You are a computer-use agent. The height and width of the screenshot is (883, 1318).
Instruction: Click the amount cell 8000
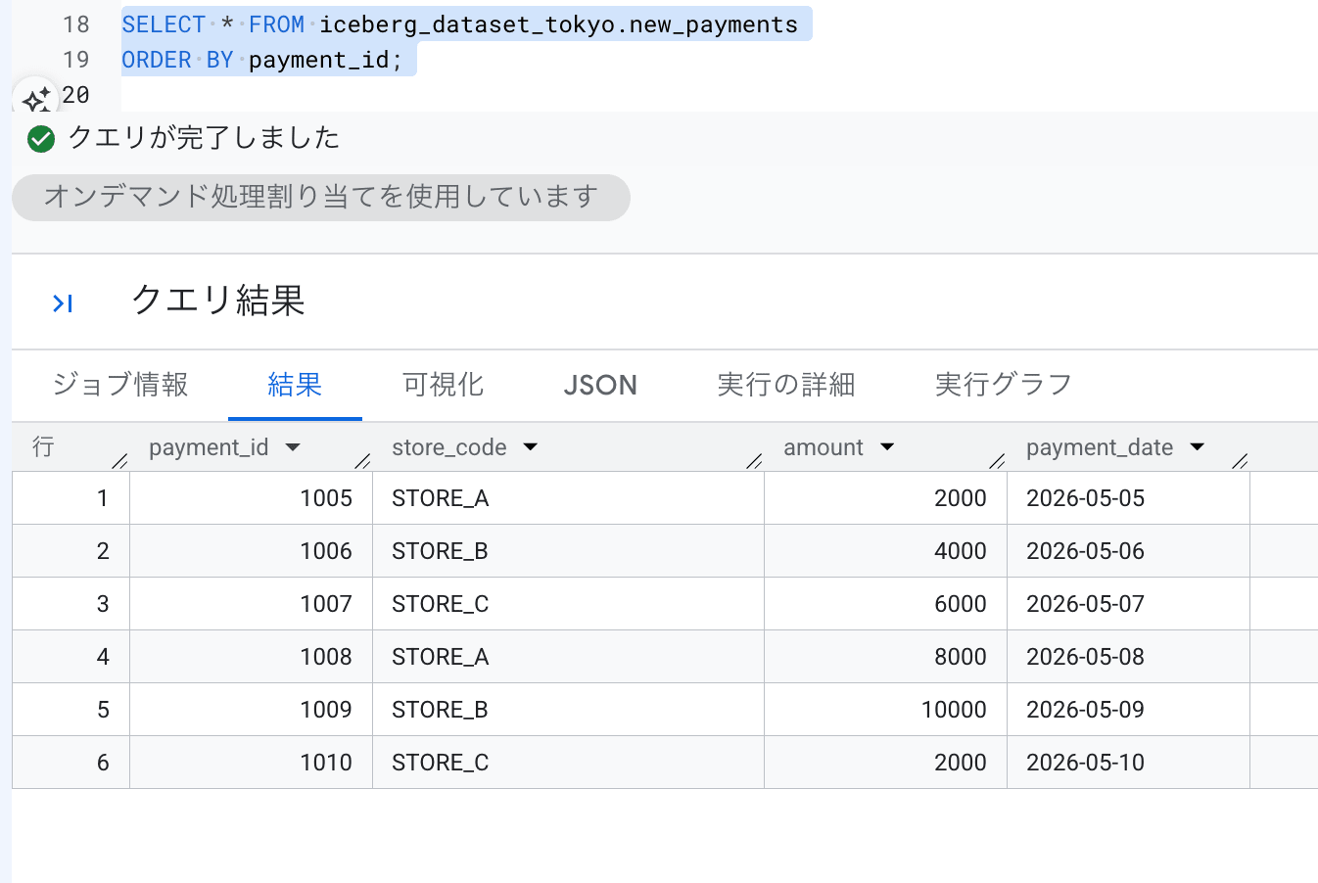click(x=885, y=657)
